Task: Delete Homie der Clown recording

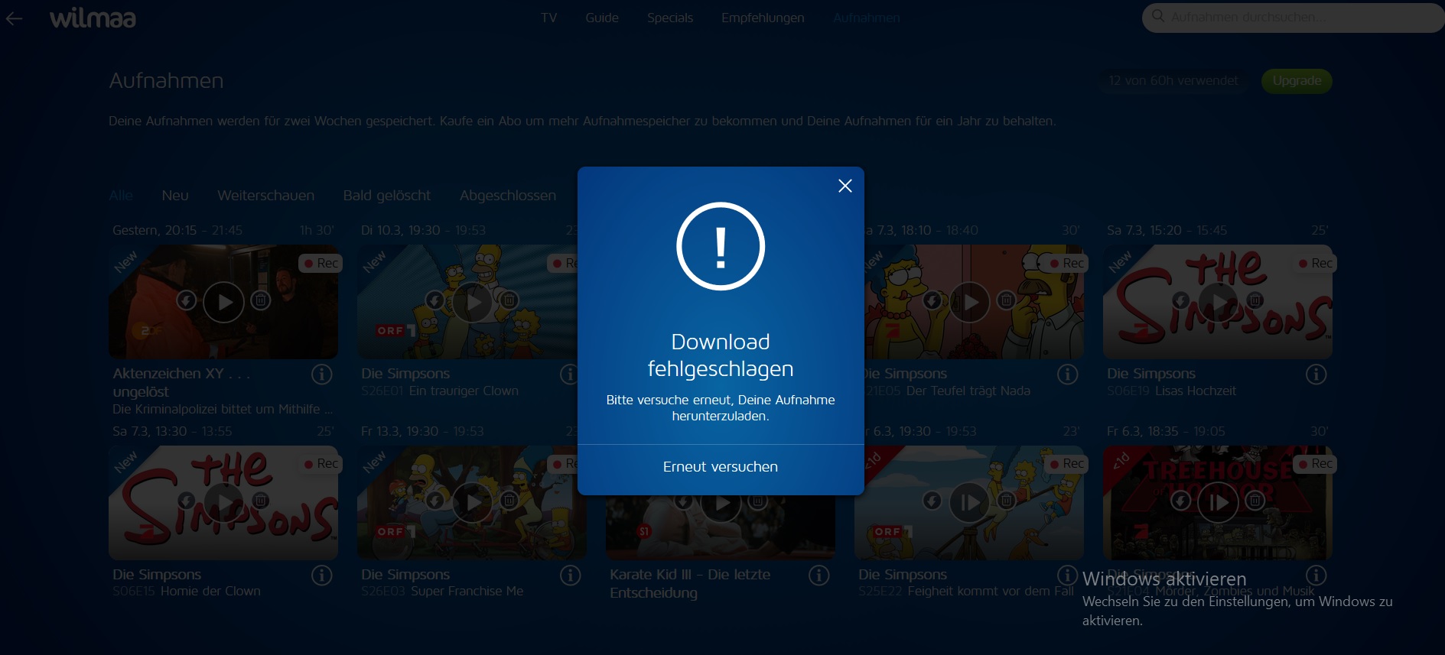Action: [x=261, y=501]
